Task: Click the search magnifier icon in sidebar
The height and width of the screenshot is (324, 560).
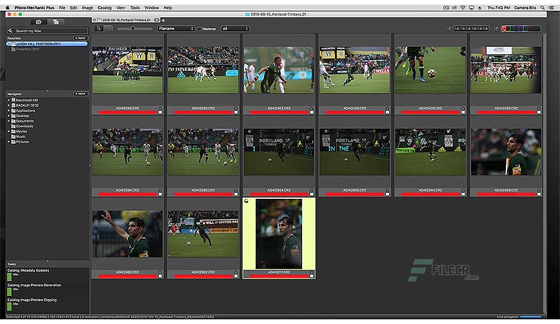Action: click(10, 31)
